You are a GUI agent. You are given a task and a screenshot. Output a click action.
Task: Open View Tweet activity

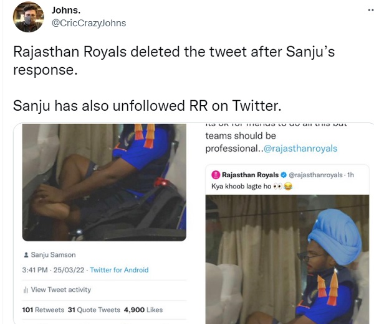pyautogui.click(x=60, y=290)
